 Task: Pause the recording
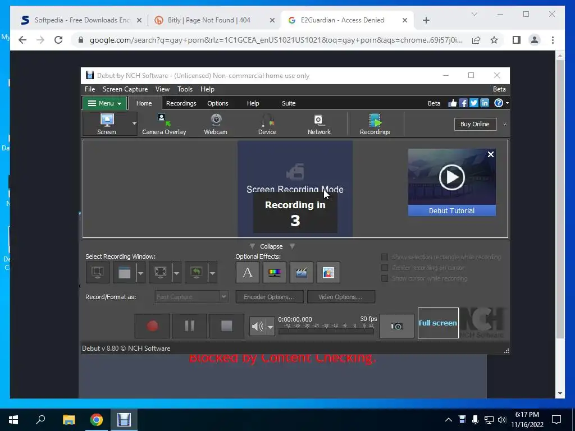coord(189,326)
